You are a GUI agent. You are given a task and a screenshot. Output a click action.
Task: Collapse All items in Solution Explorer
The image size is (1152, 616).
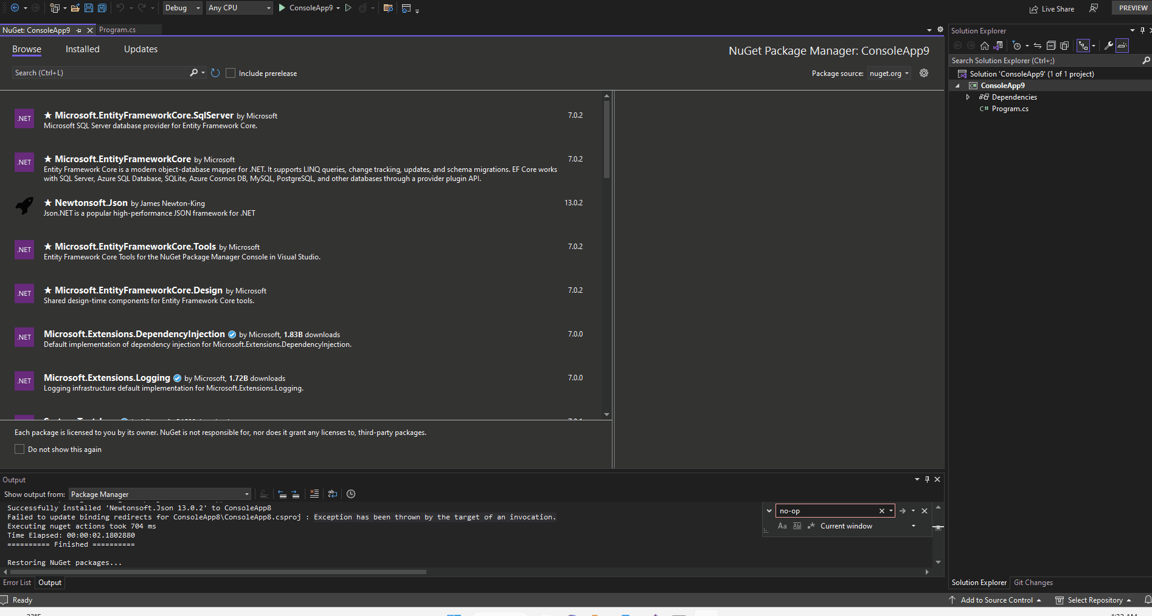pos(1051,45)
